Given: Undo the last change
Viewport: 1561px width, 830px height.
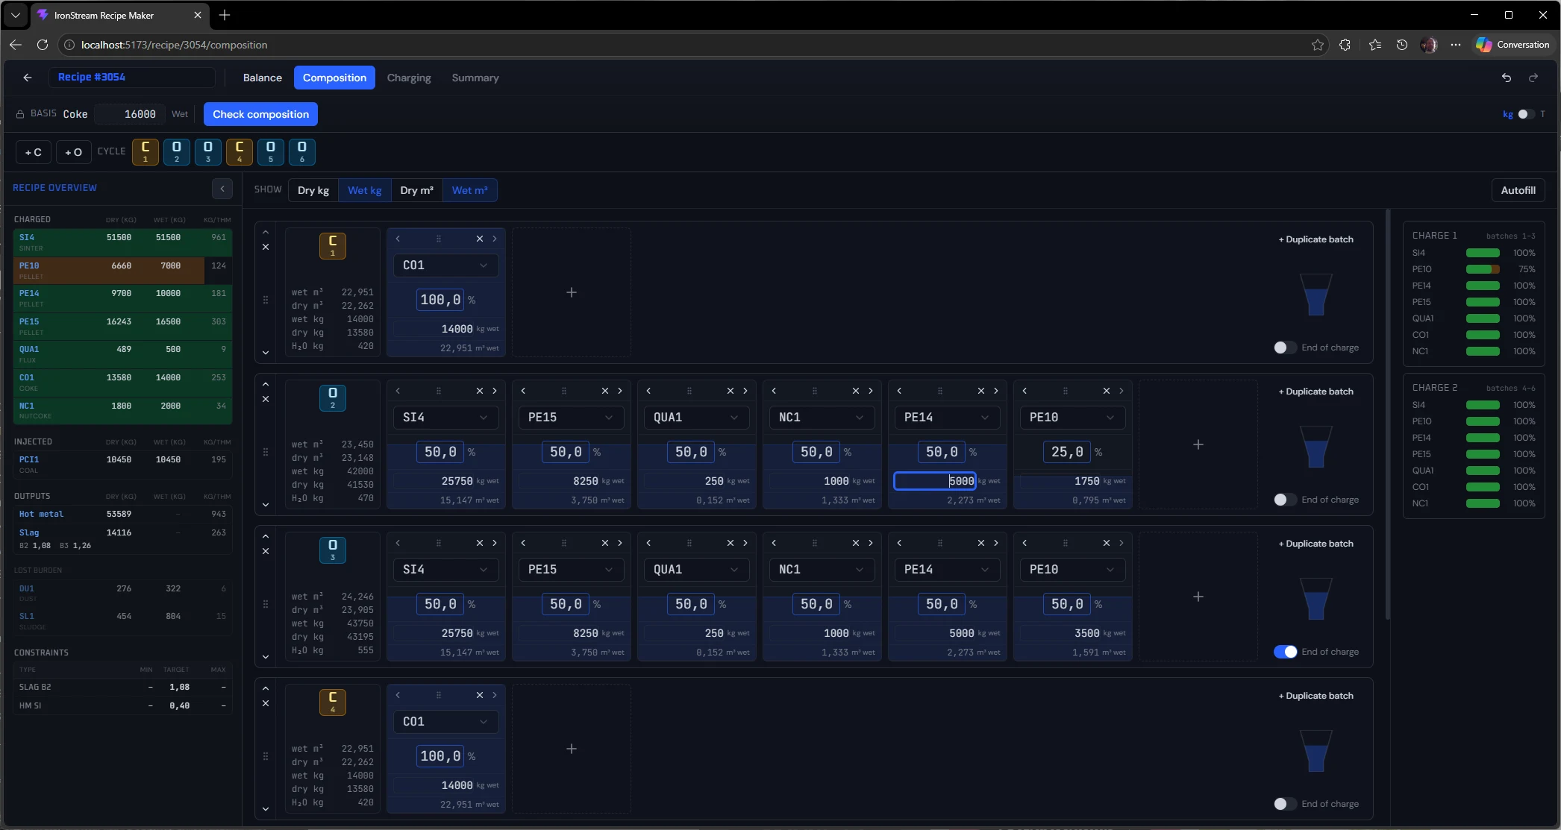Looking at the screenshot, I should 1507,78.
